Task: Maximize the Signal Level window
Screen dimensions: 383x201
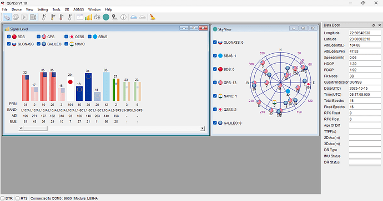Action: 194,28
